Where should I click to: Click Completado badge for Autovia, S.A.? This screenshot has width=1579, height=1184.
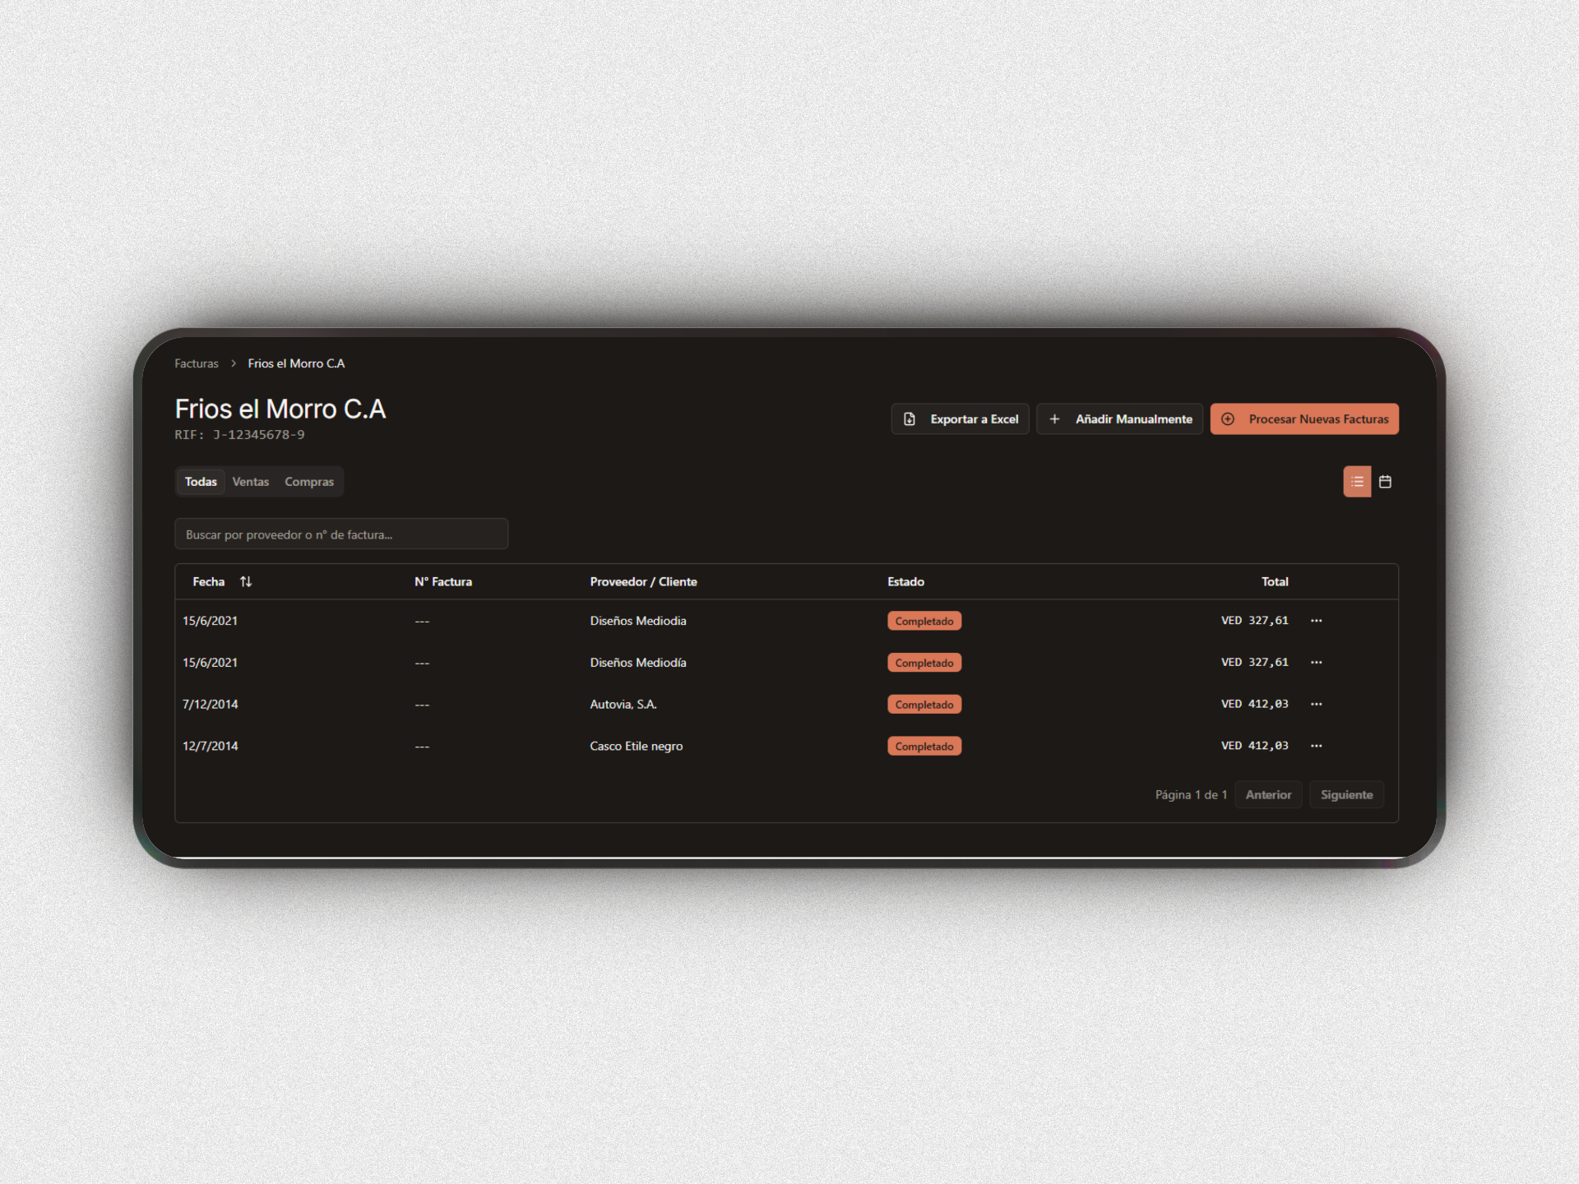click(924, 705)
